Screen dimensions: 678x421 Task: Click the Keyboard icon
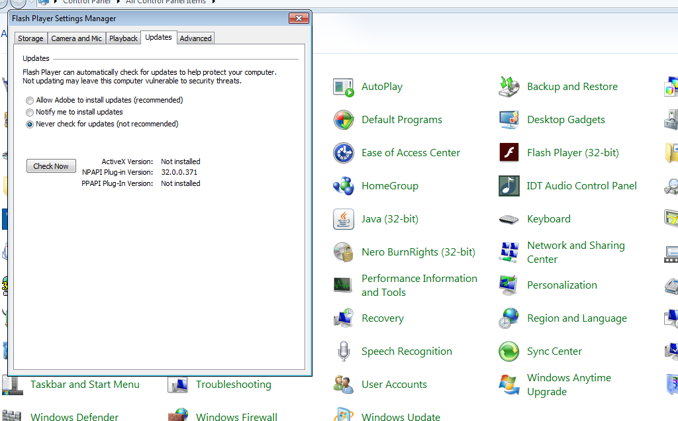509,220
